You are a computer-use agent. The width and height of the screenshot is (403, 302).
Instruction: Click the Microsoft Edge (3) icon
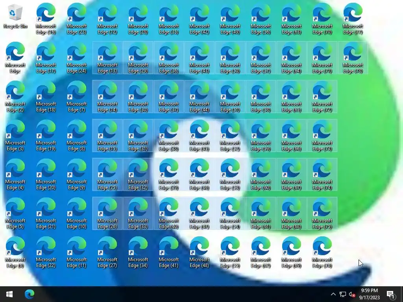pos(15,136)
